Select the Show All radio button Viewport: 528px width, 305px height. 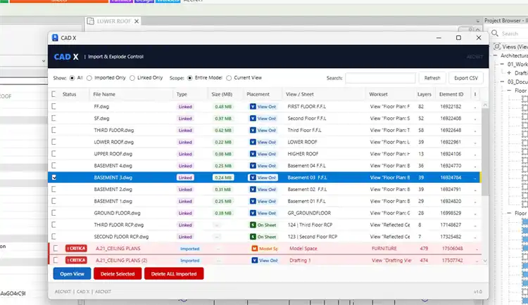[72, 78]
